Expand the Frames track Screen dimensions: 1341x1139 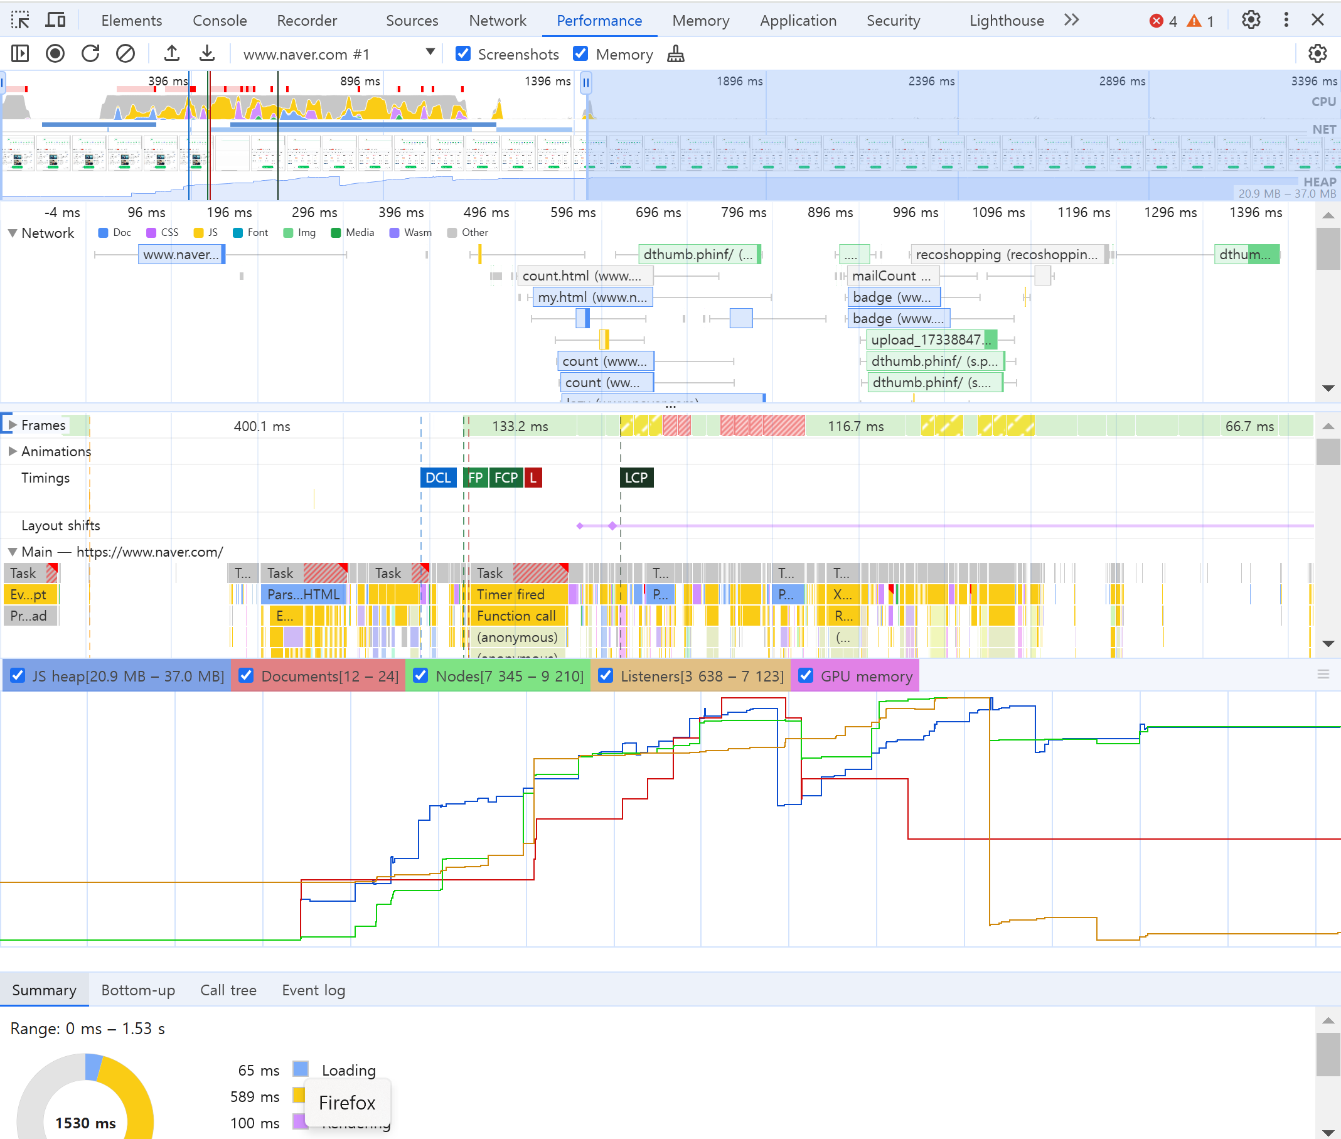tap(13, 425)
